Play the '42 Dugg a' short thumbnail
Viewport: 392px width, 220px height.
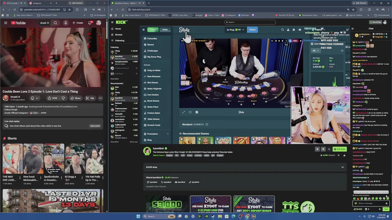[75, 159]
